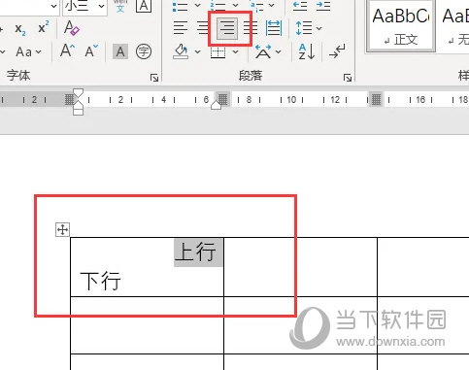Screen dimensions: 469x370
Task: Click the column marker near 14 on the ruler
Action: point(376,99)
